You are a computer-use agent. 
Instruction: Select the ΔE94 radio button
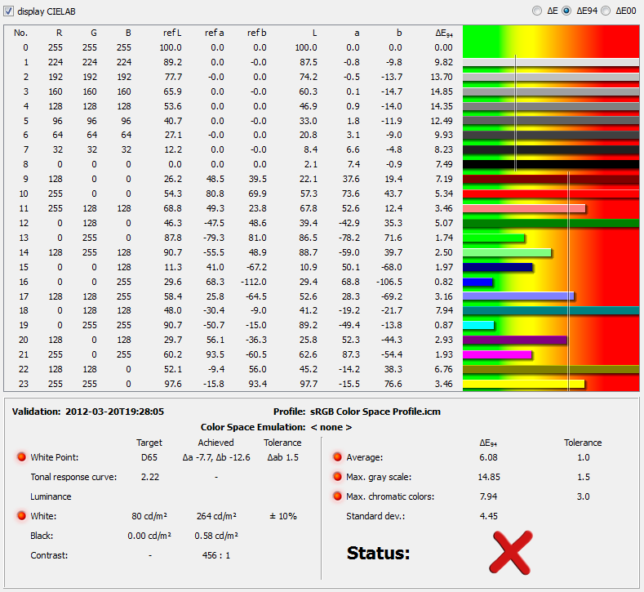pyautogui.click(x=566, y=11)
